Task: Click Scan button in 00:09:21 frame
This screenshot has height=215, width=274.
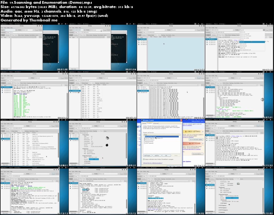Action: 122,126
